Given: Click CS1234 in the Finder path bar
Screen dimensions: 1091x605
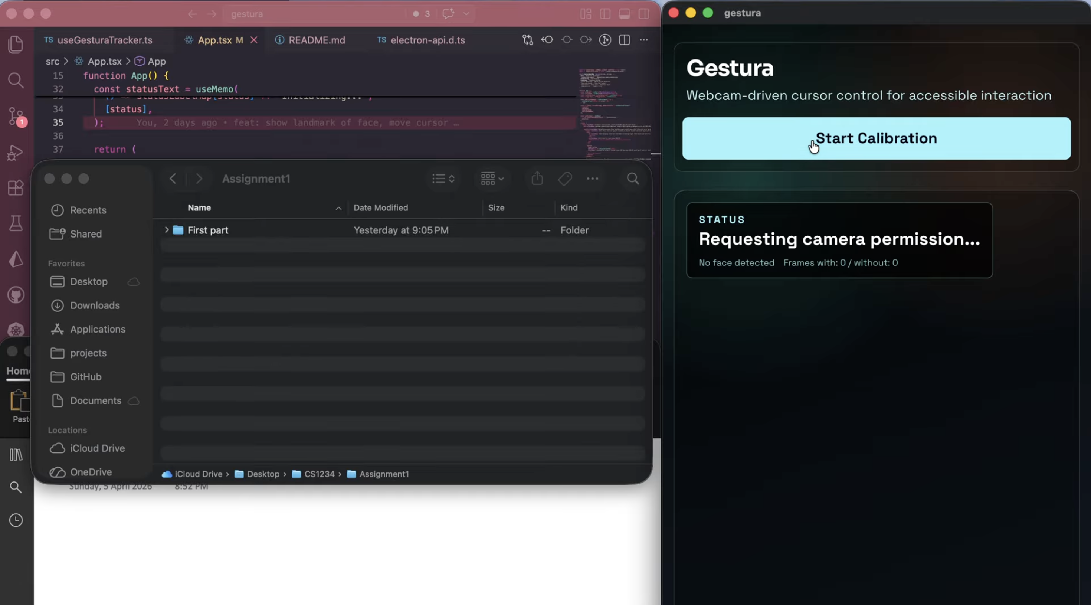Looking at the screenshot, I should [314, 474].
